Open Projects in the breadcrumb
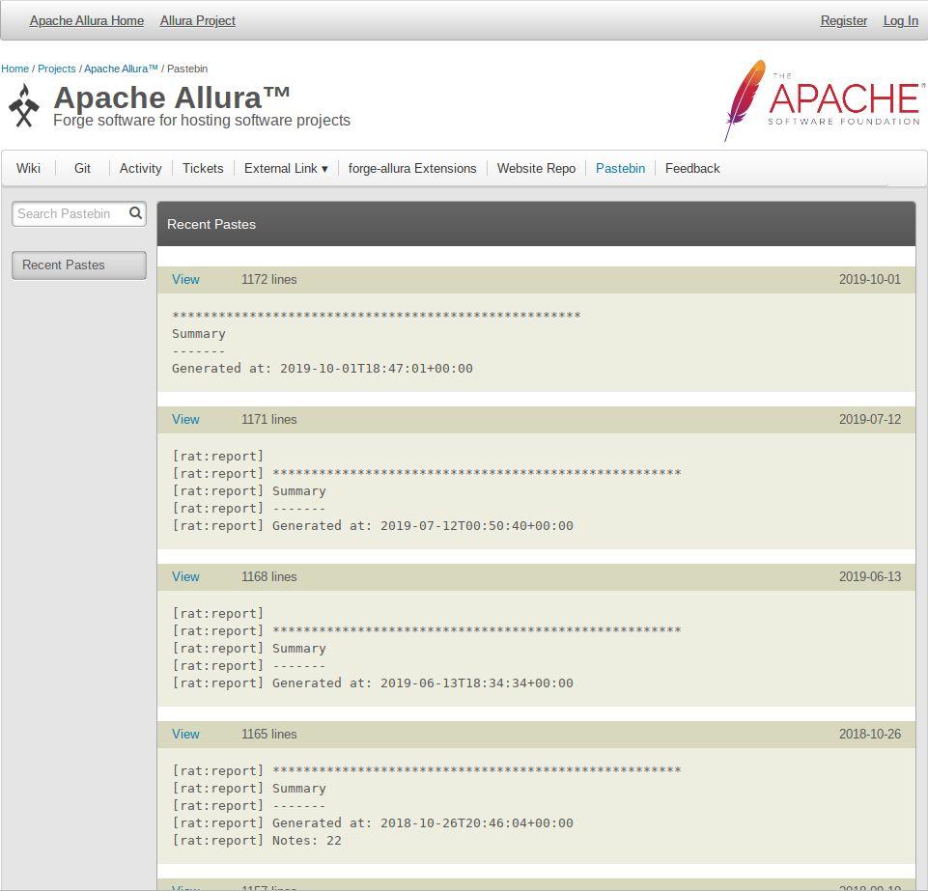Screen dimensions: 928x891 click(57, 69)
